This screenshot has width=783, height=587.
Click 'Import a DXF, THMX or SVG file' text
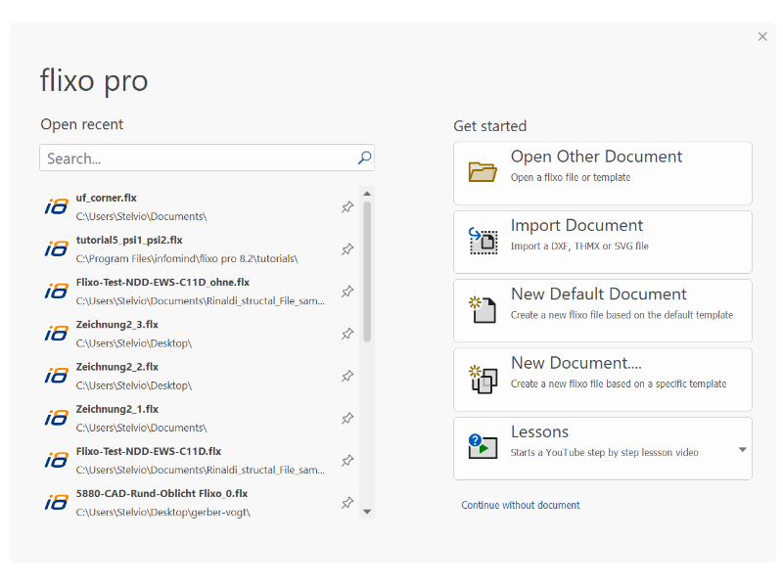click(x=579, y=247)
